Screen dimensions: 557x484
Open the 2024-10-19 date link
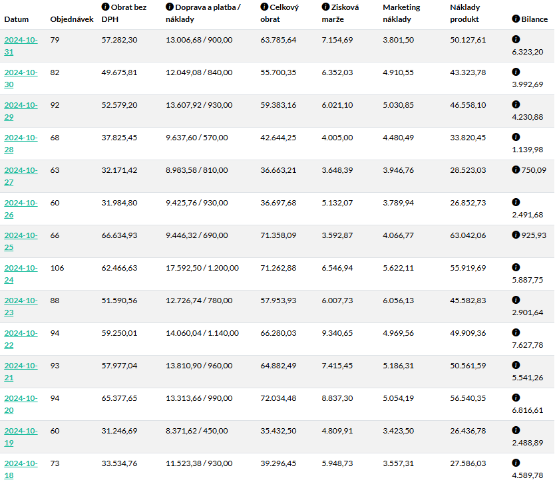click(x=21, y=437)
